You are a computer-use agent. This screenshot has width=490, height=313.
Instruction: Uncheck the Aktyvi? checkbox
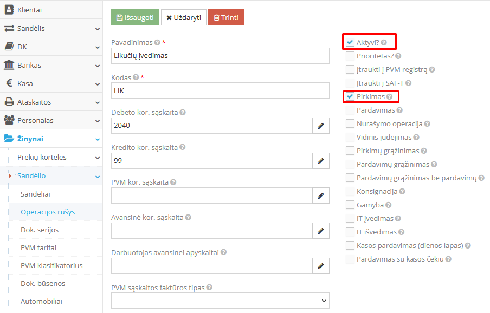[x=350, y=42]
